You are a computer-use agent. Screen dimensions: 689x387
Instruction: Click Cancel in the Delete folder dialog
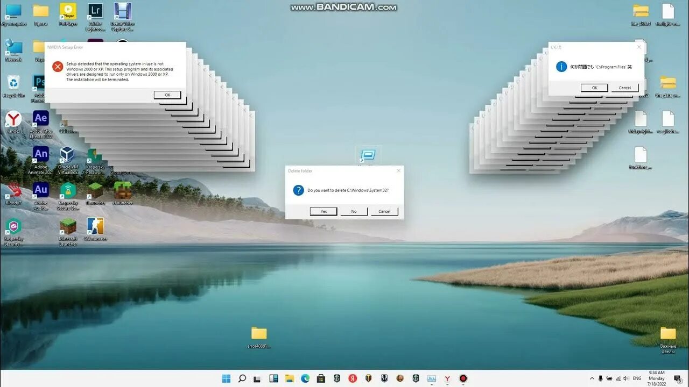coord(384,211)
